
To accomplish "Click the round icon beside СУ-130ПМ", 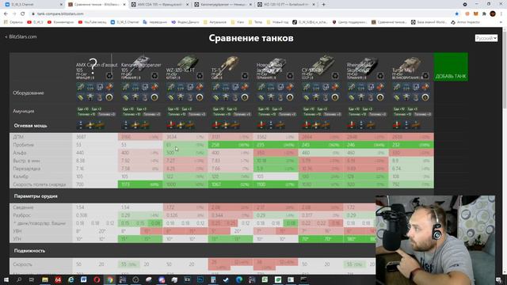I will tap(335, 76).
